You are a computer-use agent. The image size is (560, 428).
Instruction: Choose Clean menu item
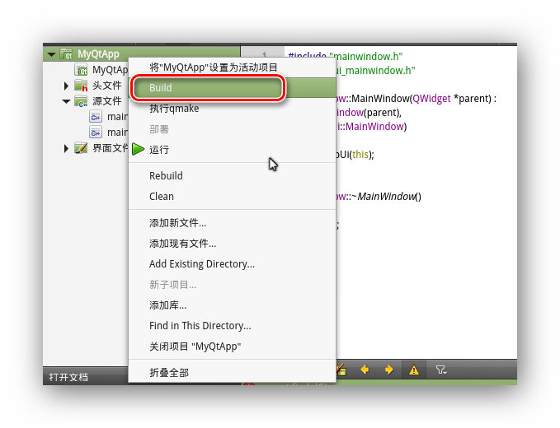232,197
